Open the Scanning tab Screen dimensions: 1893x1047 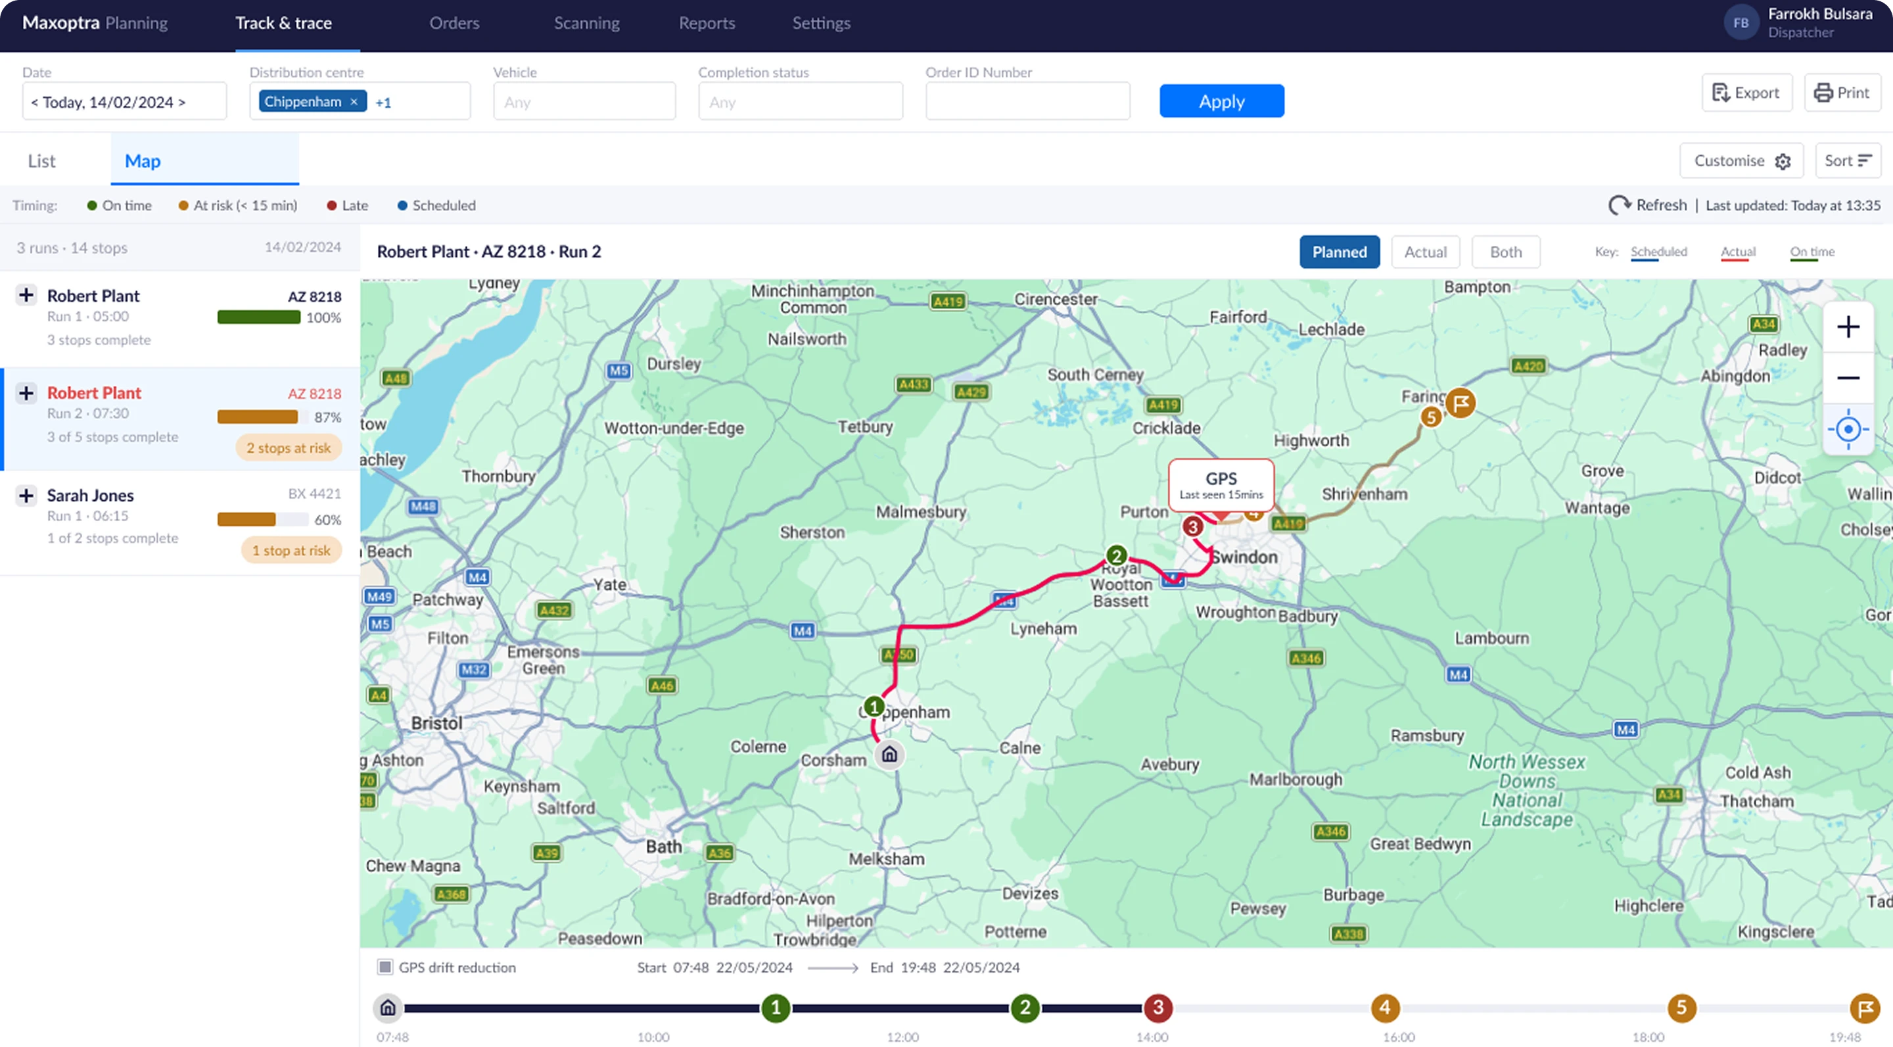click(x=586, y=23)
